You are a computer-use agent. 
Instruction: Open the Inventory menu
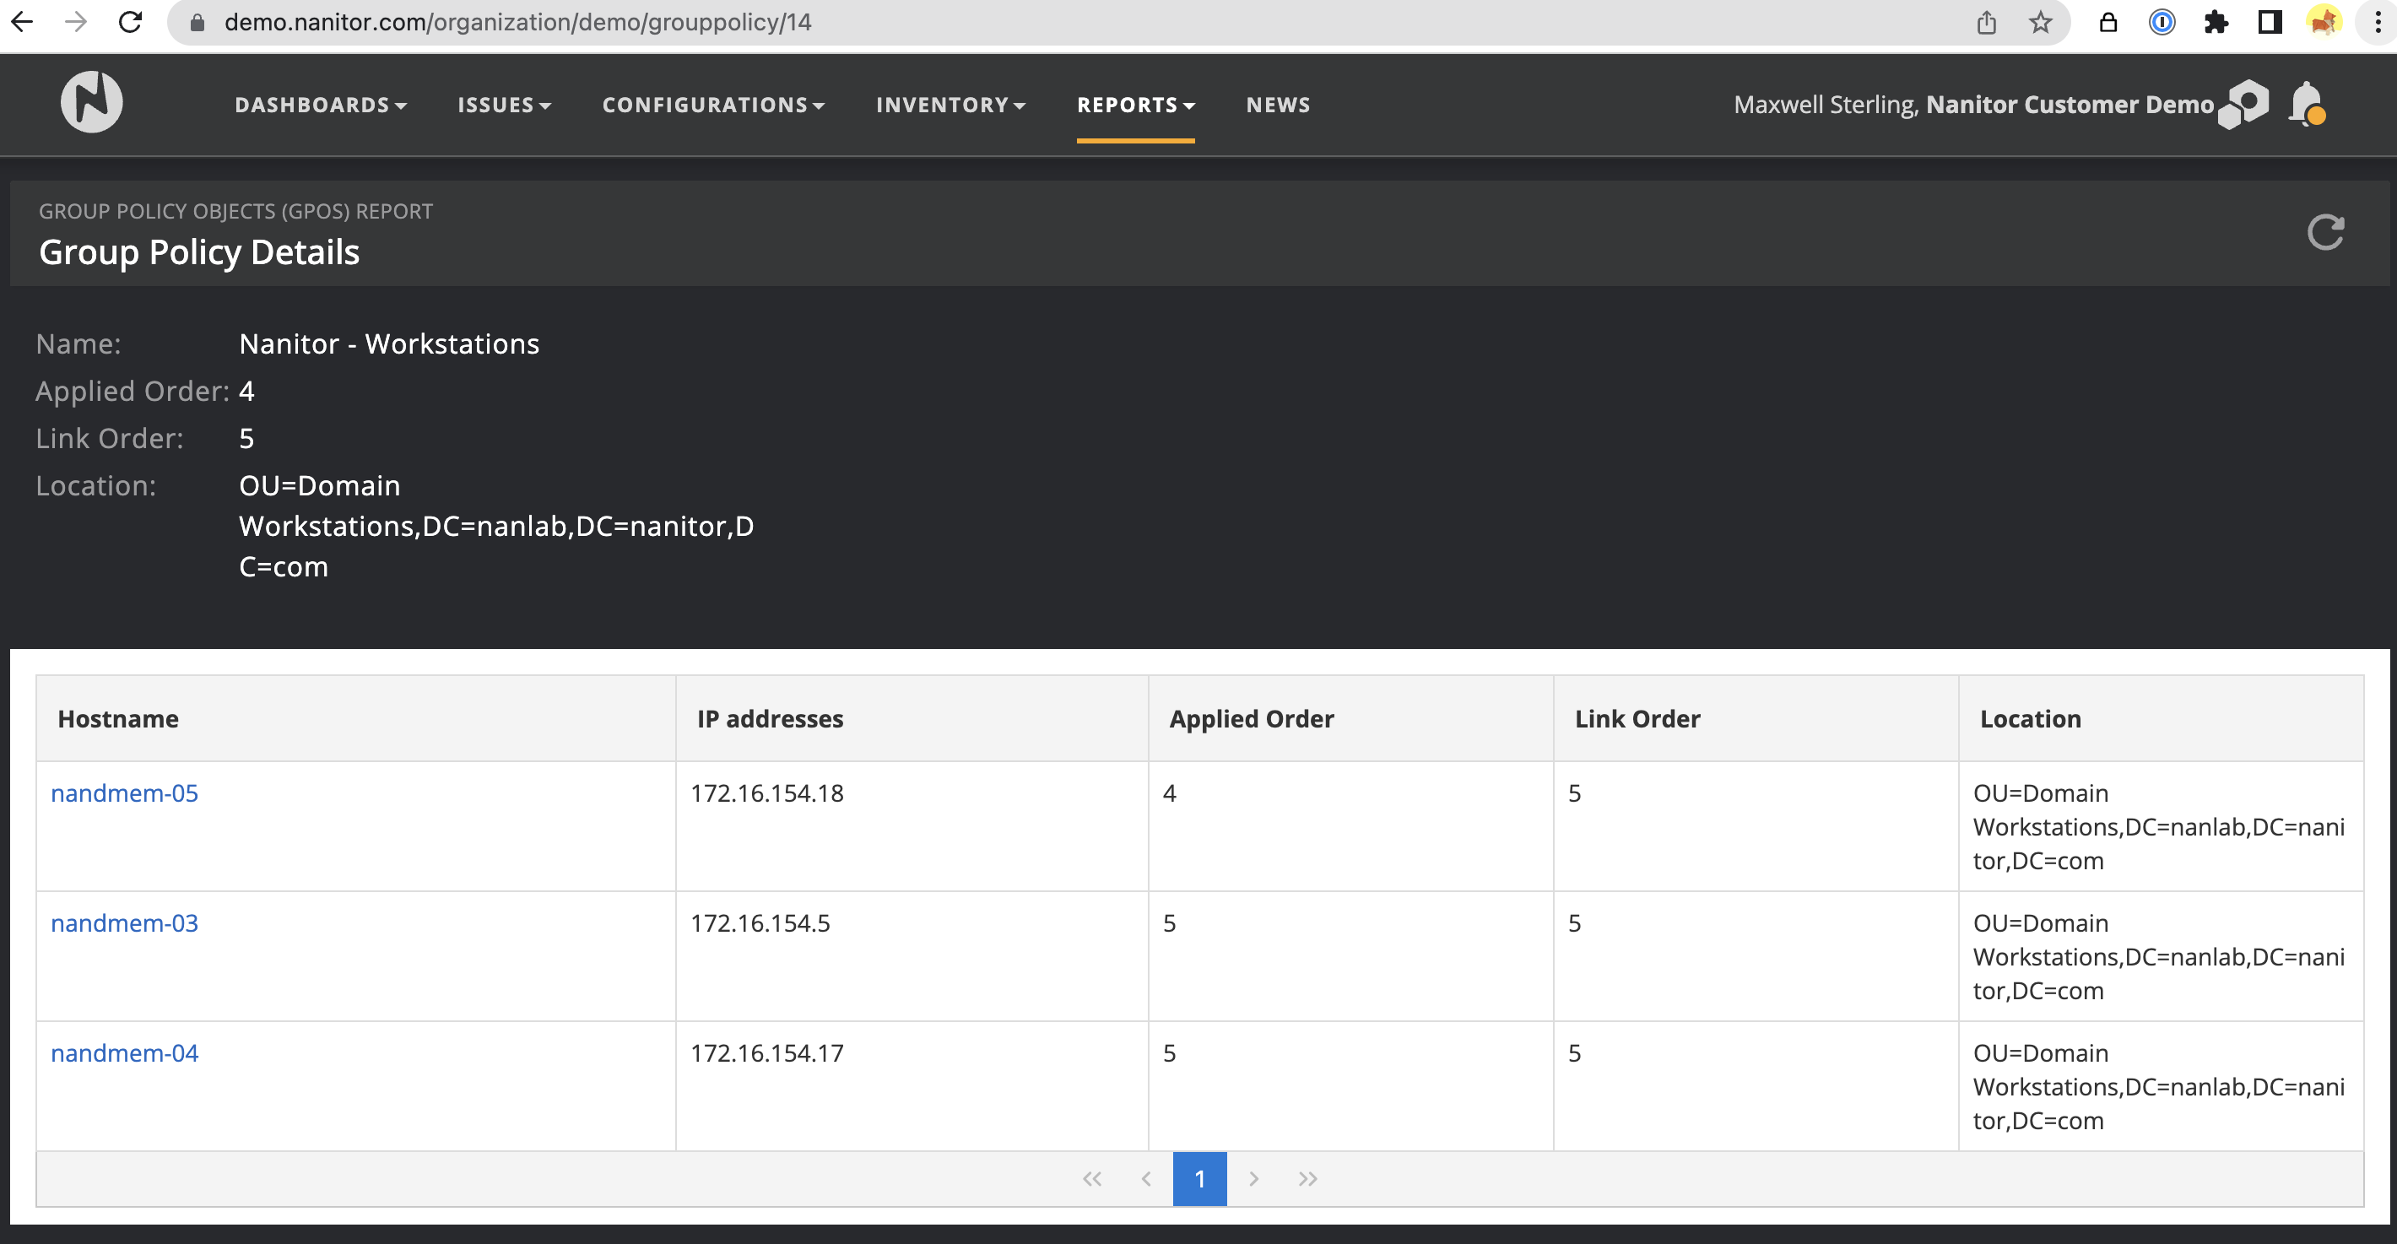coord(950,105)
